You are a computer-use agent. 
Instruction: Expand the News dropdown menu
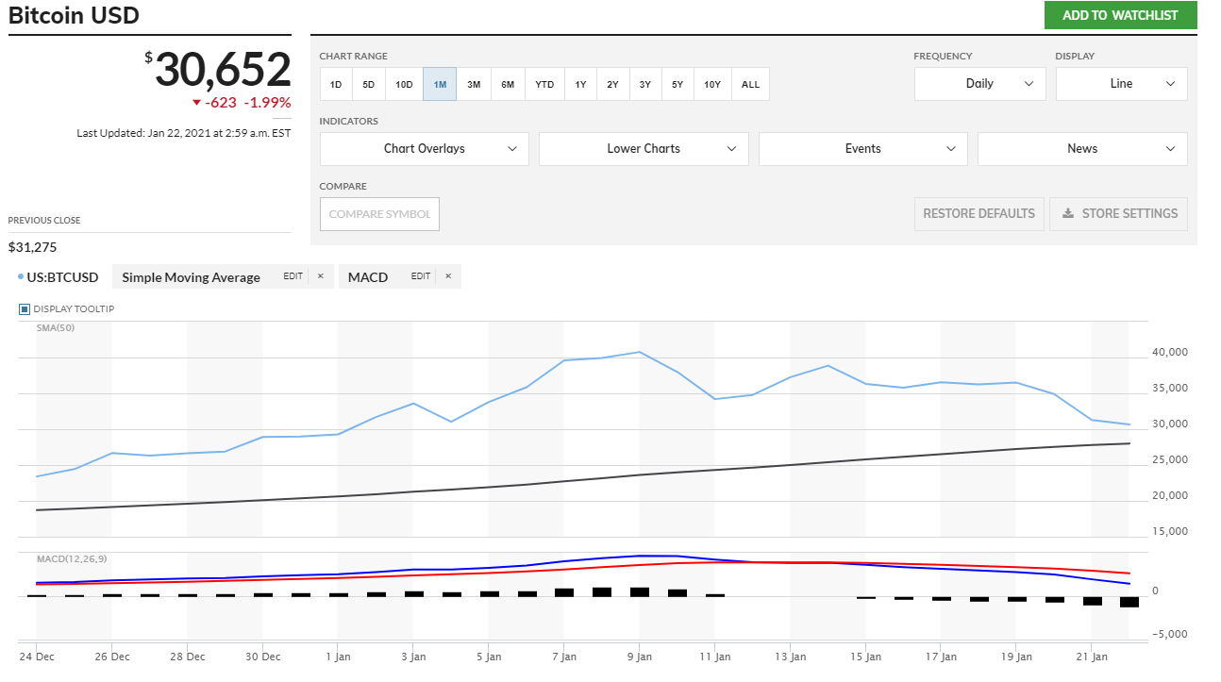(1082, 149)
